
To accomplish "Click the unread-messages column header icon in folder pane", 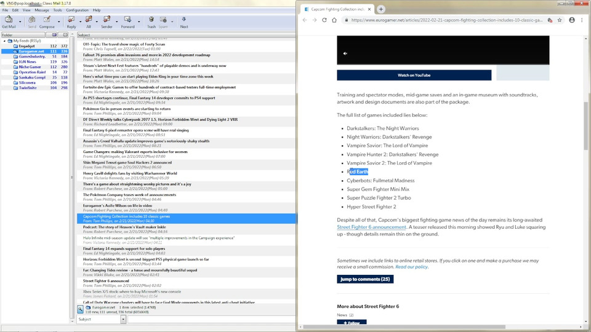I will (65, 34).
